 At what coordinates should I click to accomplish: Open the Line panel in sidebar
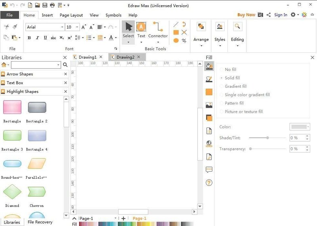click(x=209, y=79)
